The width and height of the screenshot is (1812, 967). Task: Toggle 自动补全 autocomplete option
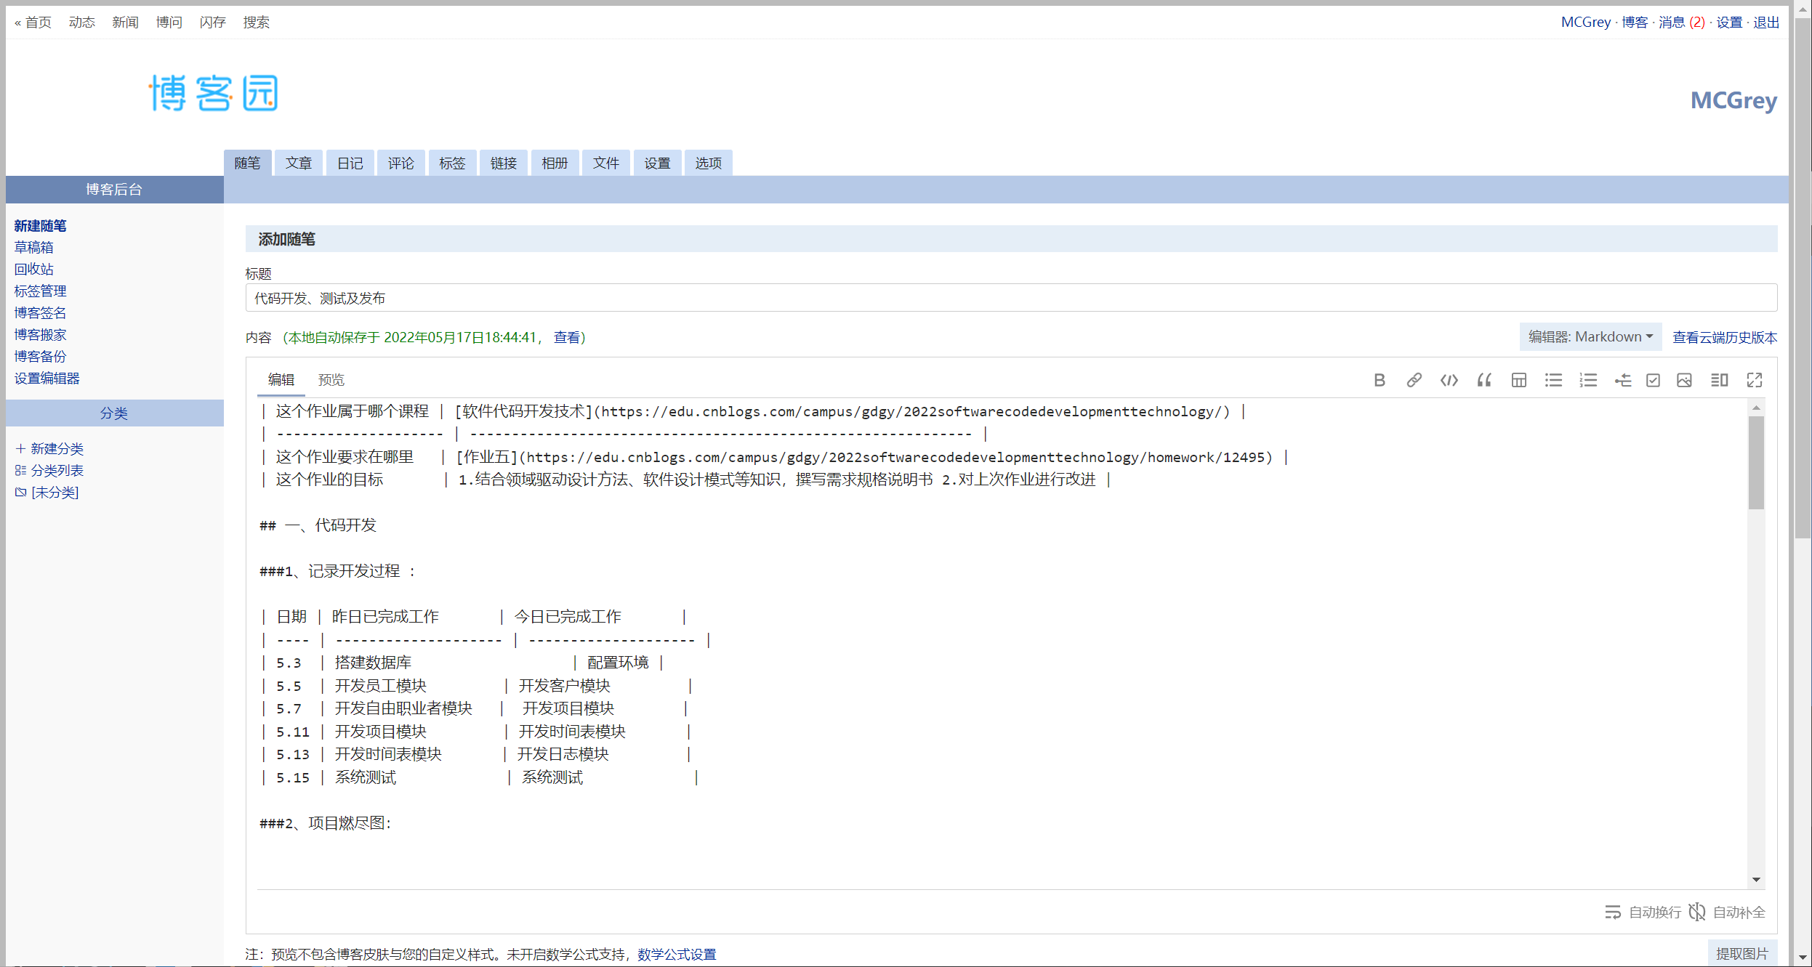[1727, 912]
